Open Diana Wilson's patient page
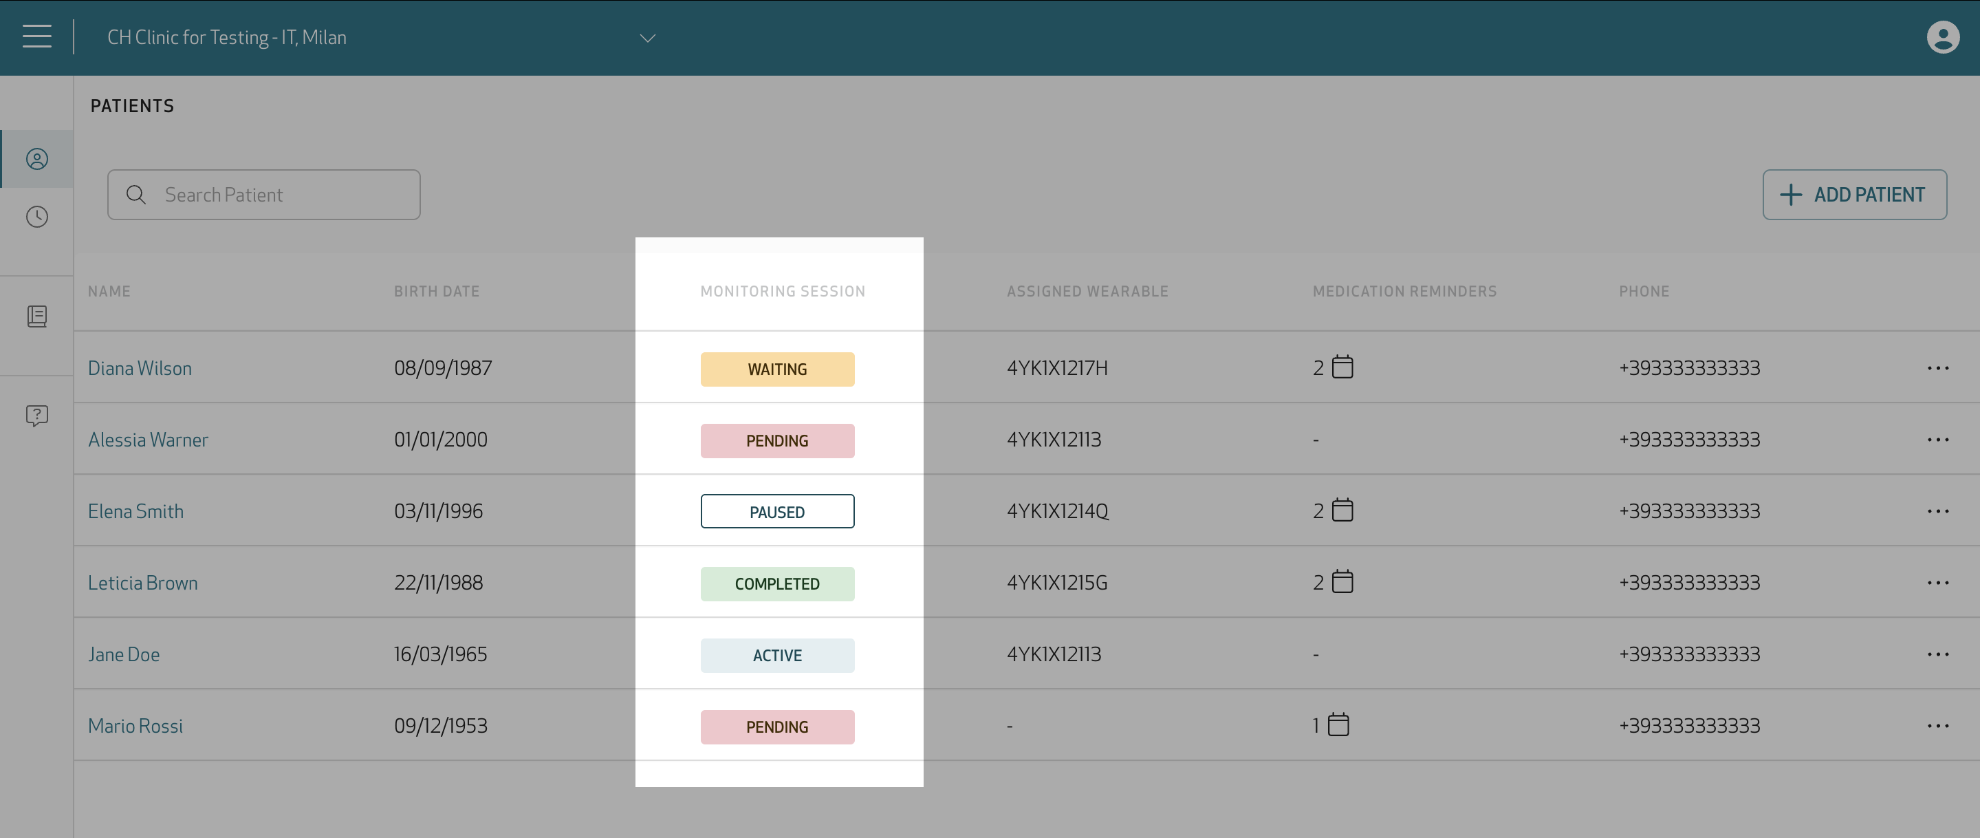 pyautogui.click(x=139, y=367)
